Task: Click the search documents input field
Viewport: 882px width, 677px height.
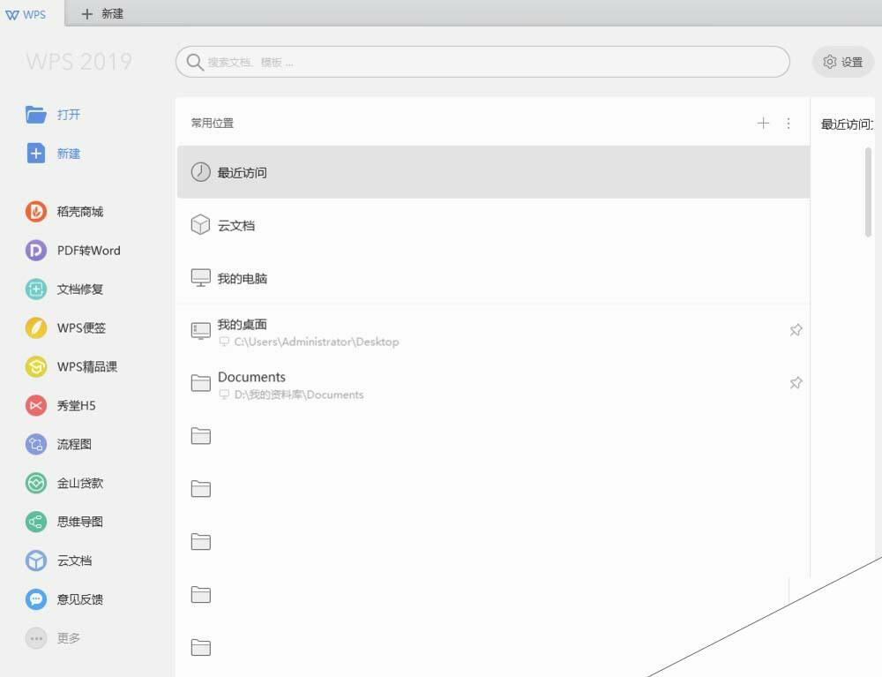Action: click(x=482, y=62)
